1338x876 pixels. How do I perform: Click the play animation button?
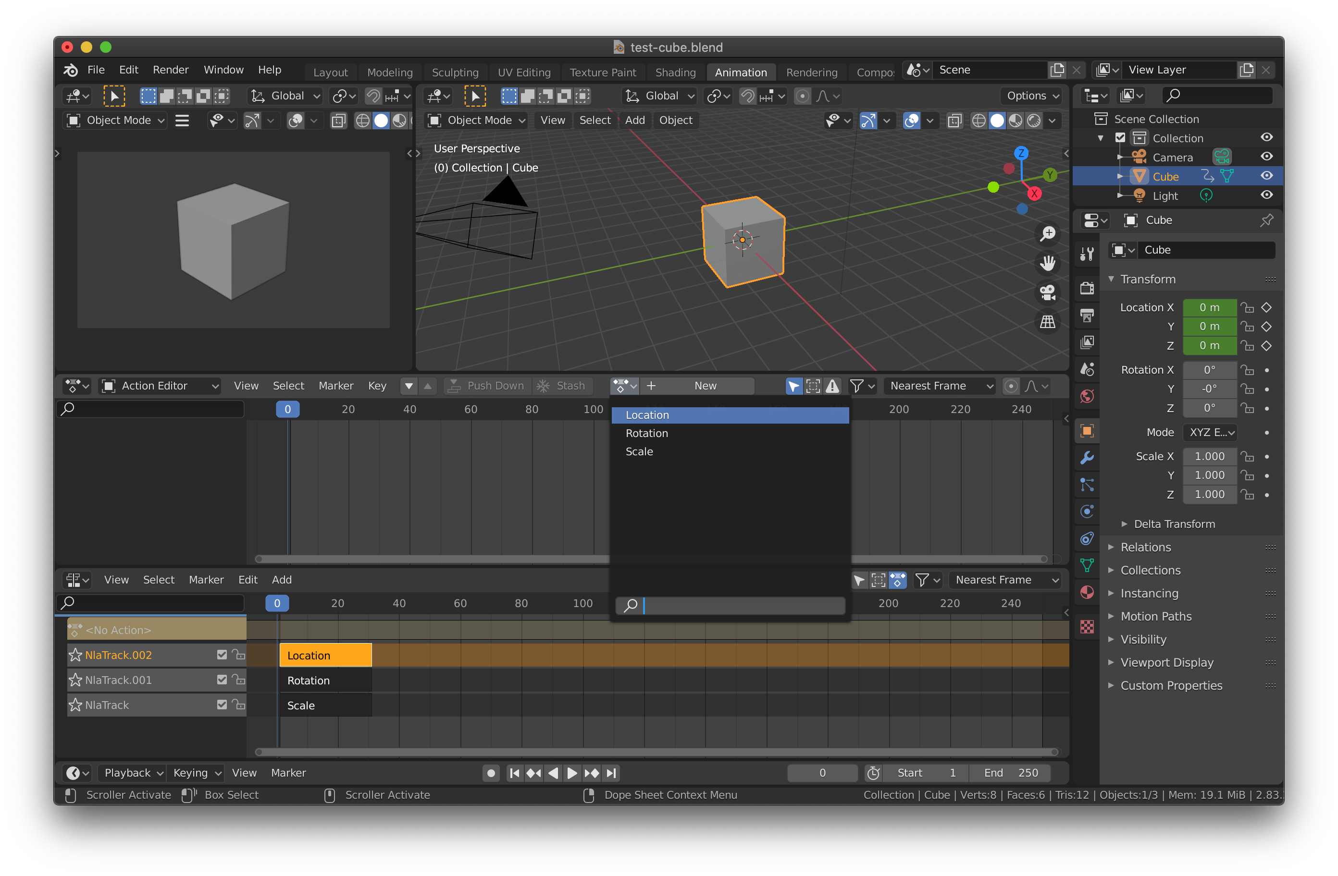pyautogui.click(x=572, y=773)
